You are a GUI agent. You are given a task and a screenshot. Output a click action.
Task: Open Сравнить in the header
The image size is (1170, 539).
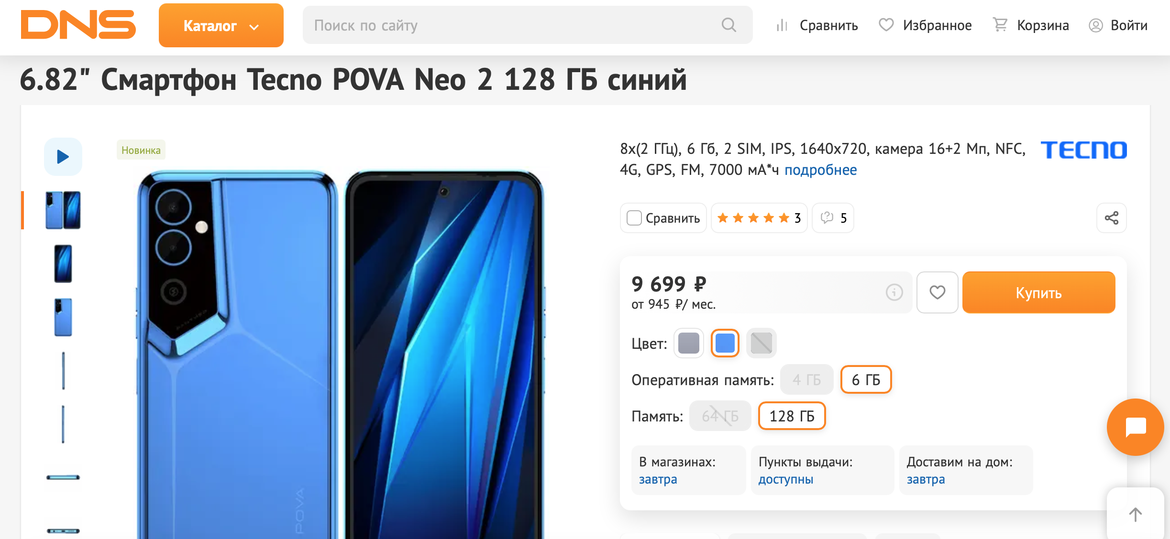[817, 25]
